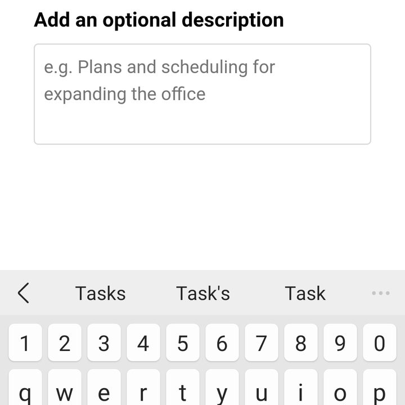Click the optional description text box

click(202, 94)
